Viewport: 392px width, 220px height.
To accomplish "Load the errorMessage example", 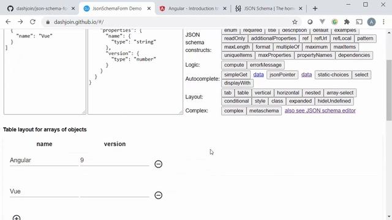I will pos(265,65).
